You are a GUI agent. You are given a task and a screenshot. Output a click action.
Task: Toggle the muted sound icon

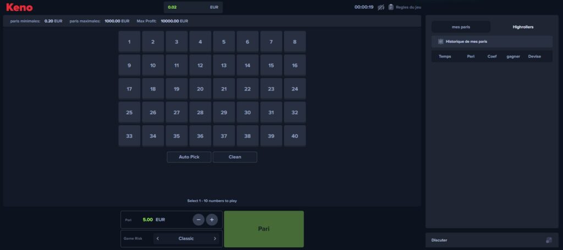point(381,7)
